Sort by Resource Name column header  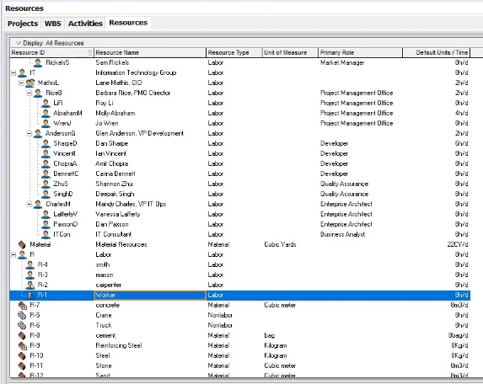coord(150,52)
